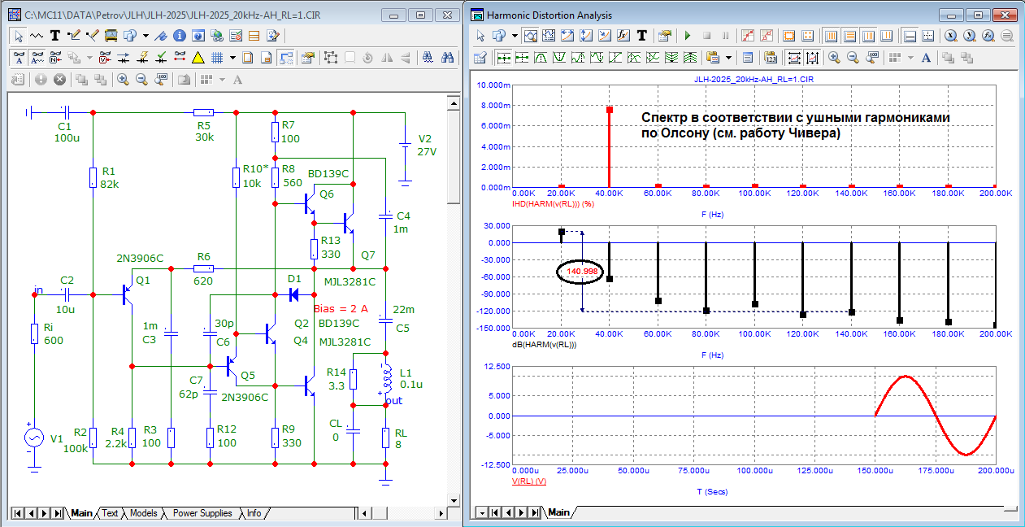This screenshot has width=1025, height=527.
Task: Click the yellow triangle toolbar icon
Action: (198, 58)
